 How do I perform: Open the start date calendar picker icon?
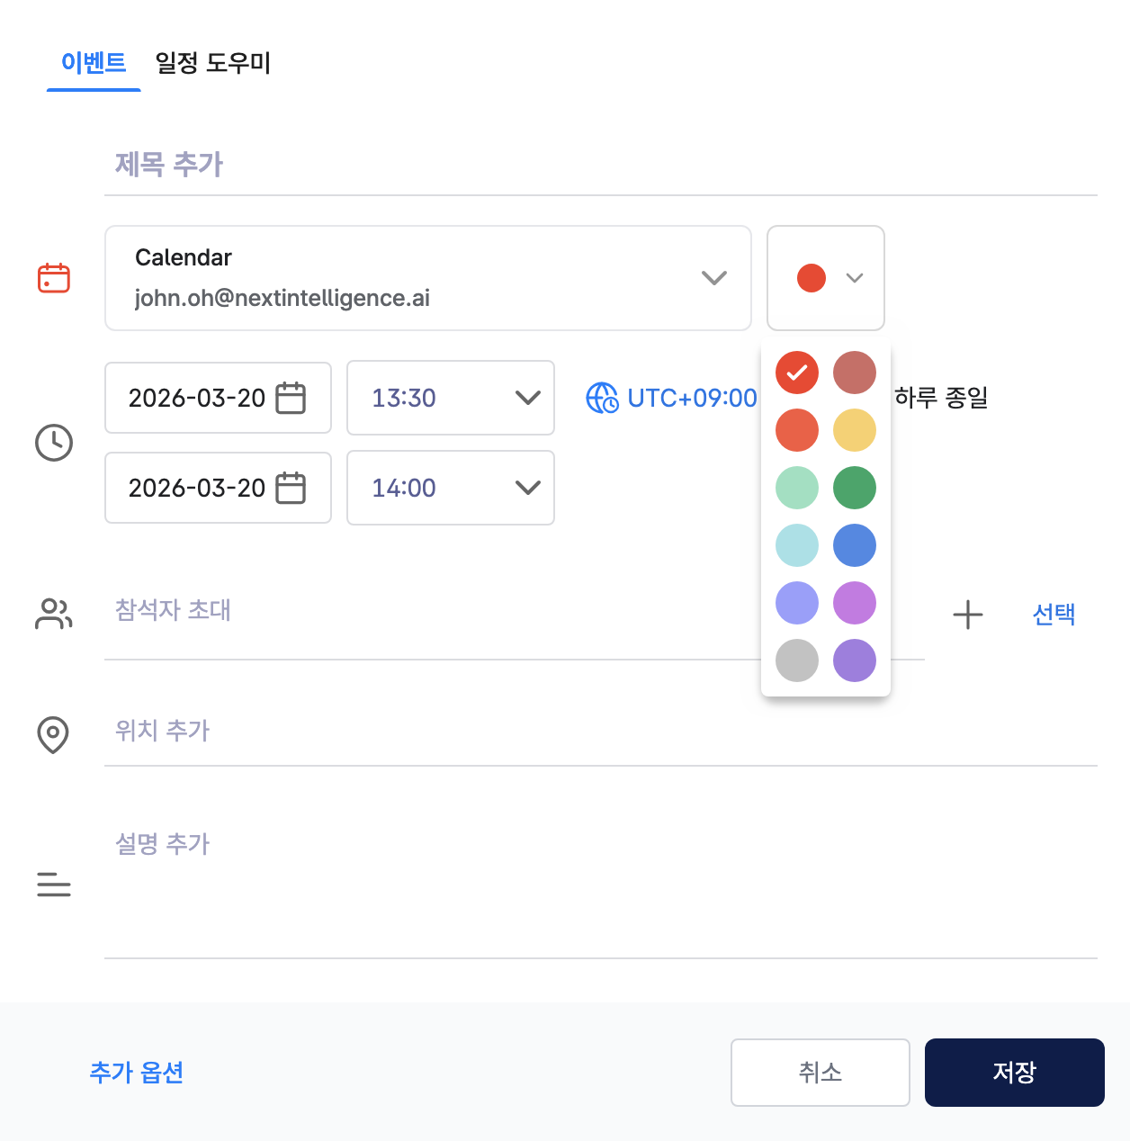pos(290,398)
